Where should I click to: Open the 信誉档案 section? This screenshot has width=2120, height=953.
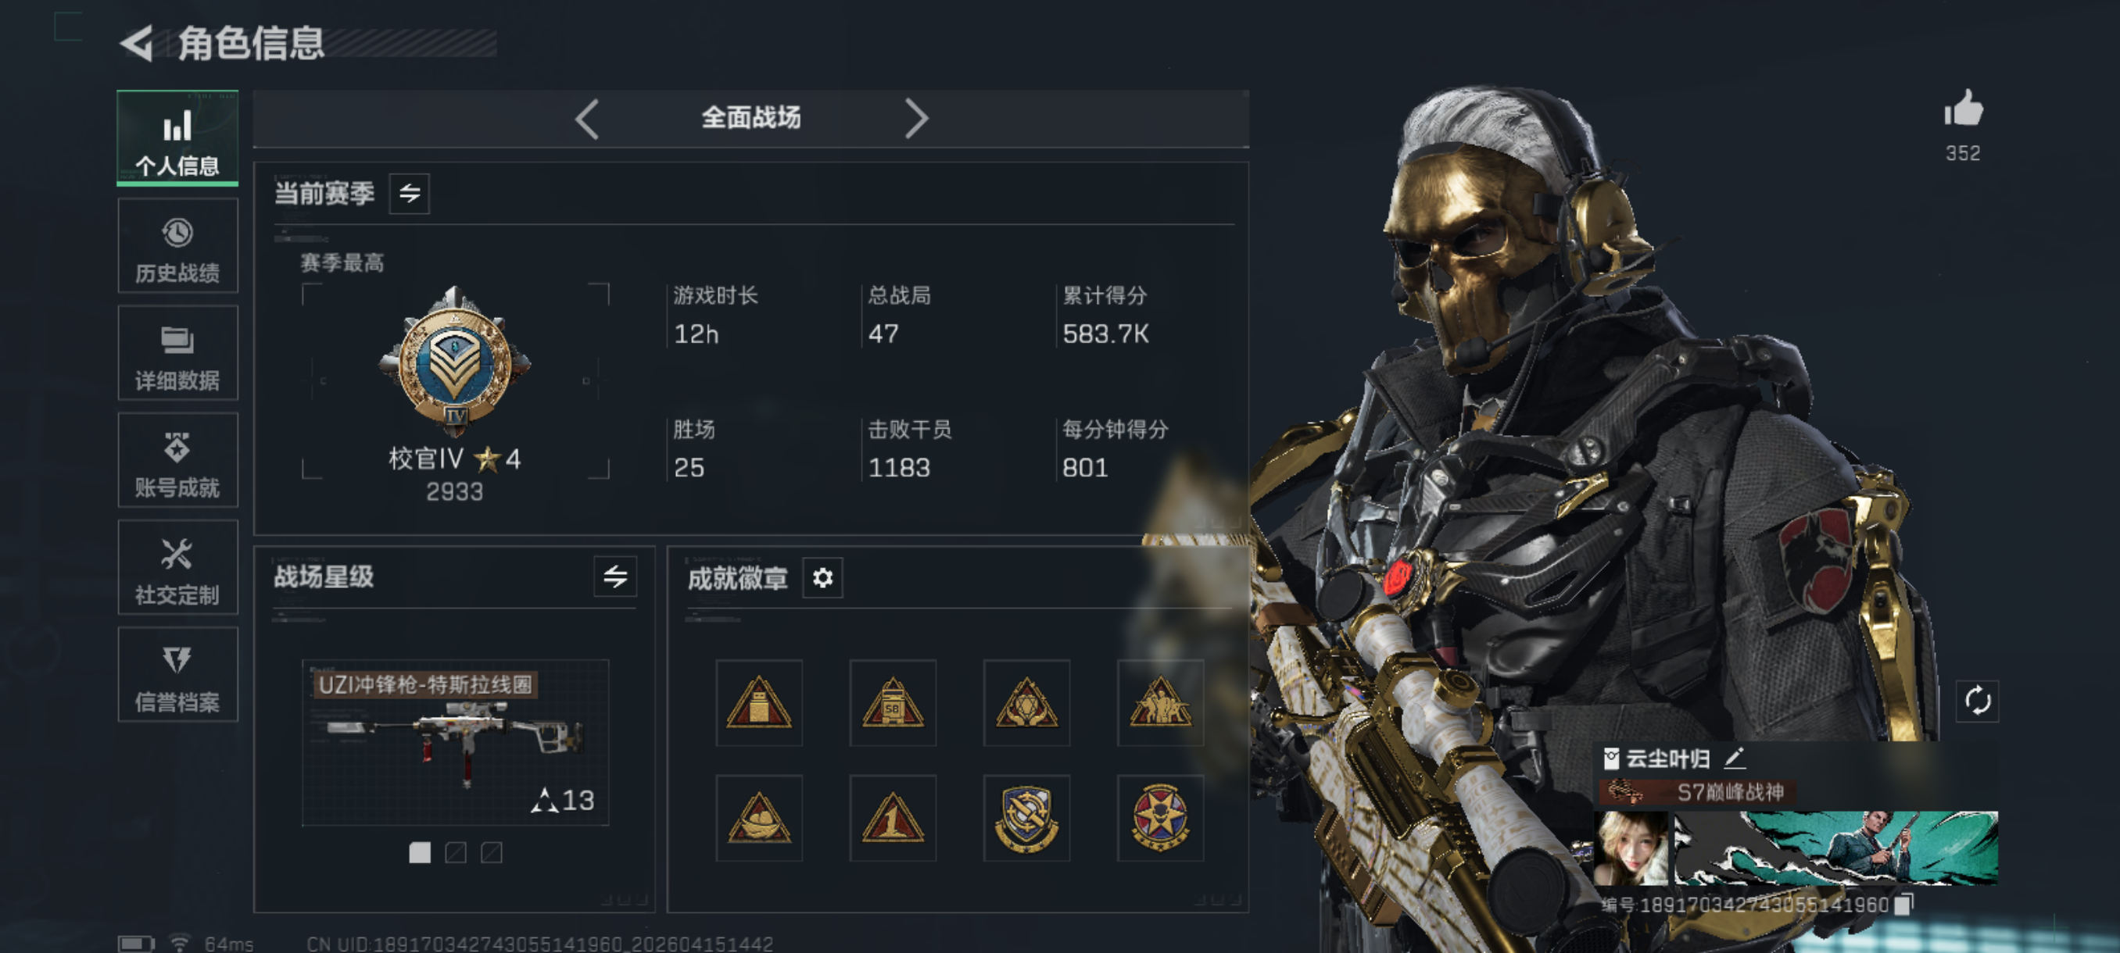(x=177, y=674)
